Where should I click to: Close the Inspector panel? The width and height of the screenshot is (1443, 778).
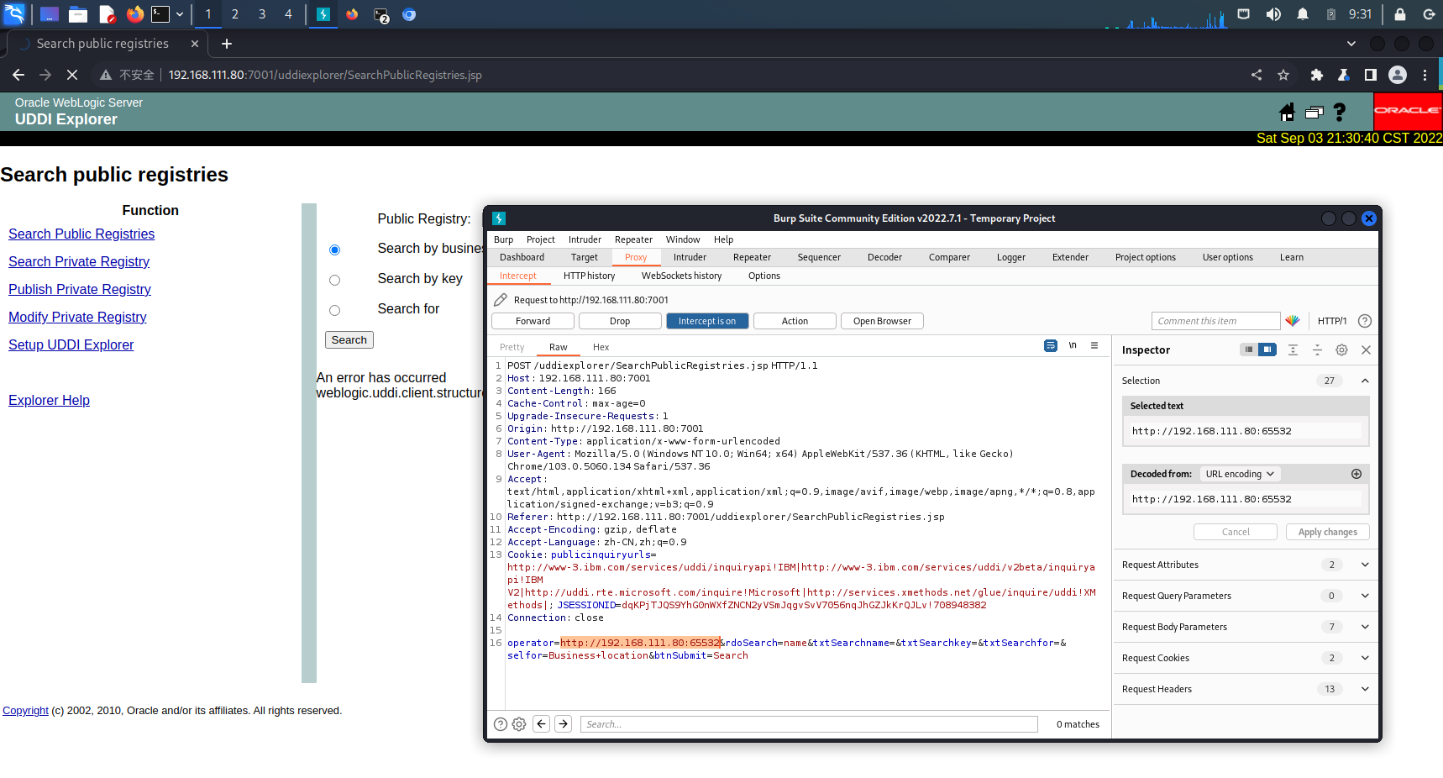(1367, 350)
